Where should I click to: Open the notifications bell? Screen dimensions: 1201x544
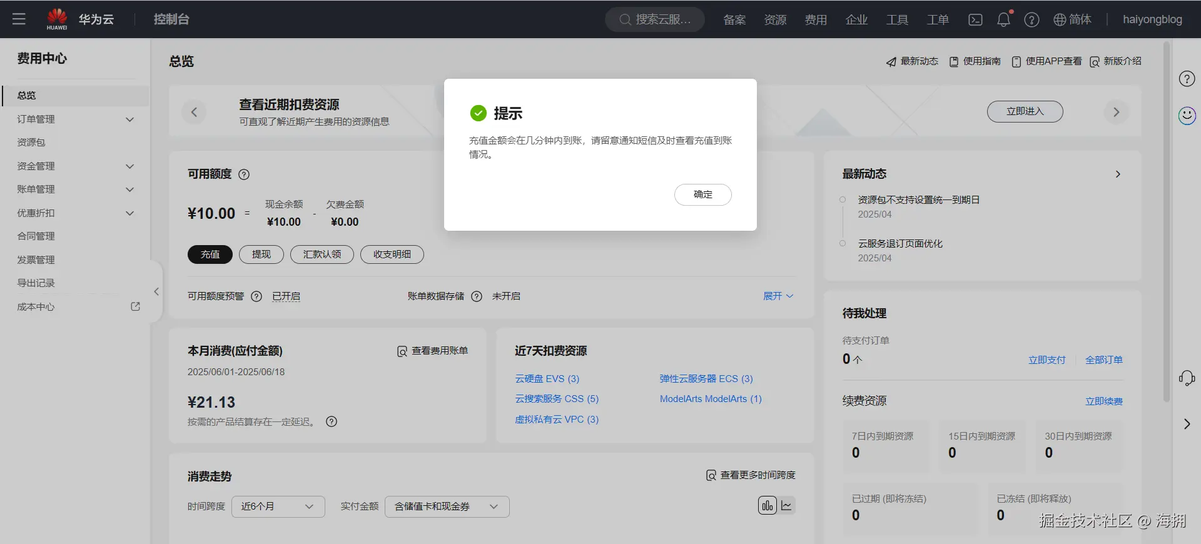click(x=1004, y=19)
